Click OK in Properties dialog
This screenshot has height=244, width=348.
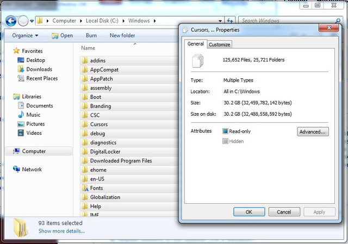(x=249, y=212)
